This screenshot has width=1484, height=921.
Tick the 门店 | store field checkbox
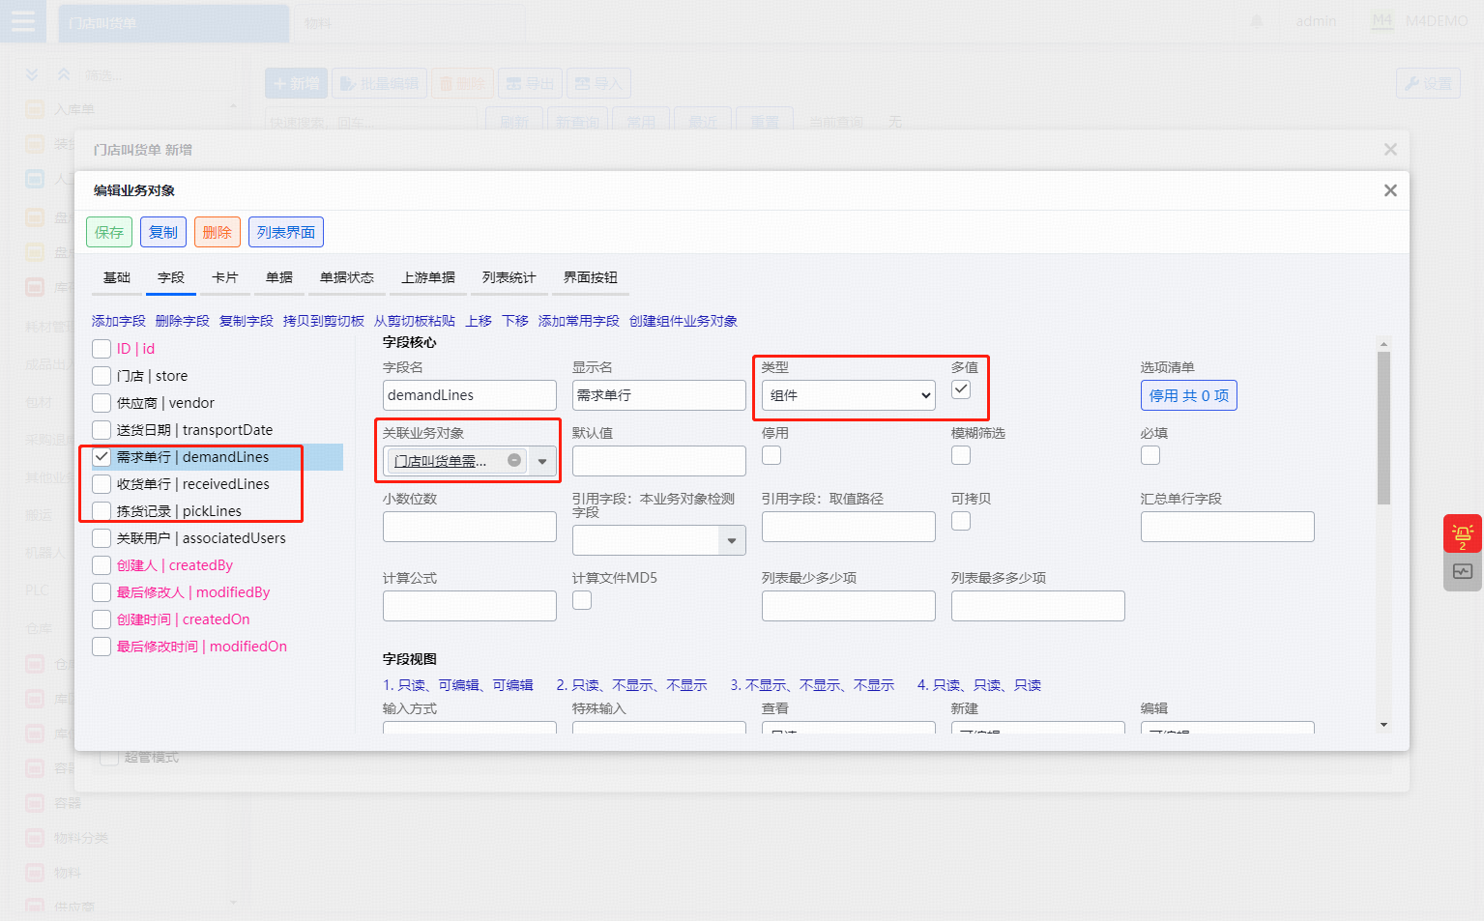click(x=102, y=376)
